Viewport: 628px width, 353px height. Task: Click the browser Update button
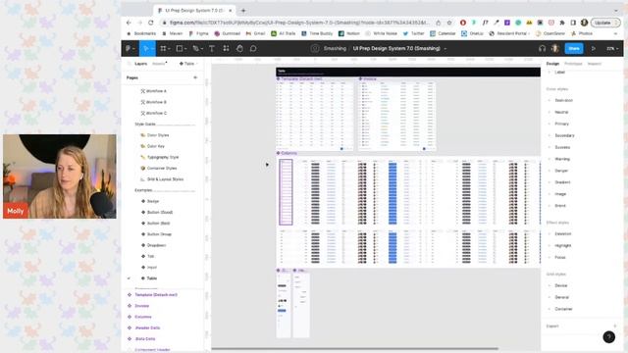pyautogui.click(x=604, y=23)
